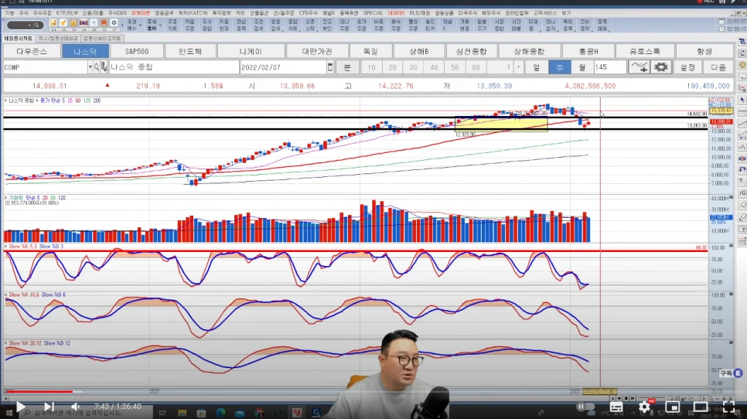The image size is (747, 419).
Task: Select the 심천종합 index button
Action: coord(471,51)
